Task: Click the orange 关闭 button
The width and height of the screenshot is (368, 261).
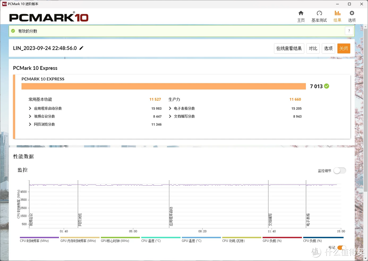Action: tap(343, 48)
